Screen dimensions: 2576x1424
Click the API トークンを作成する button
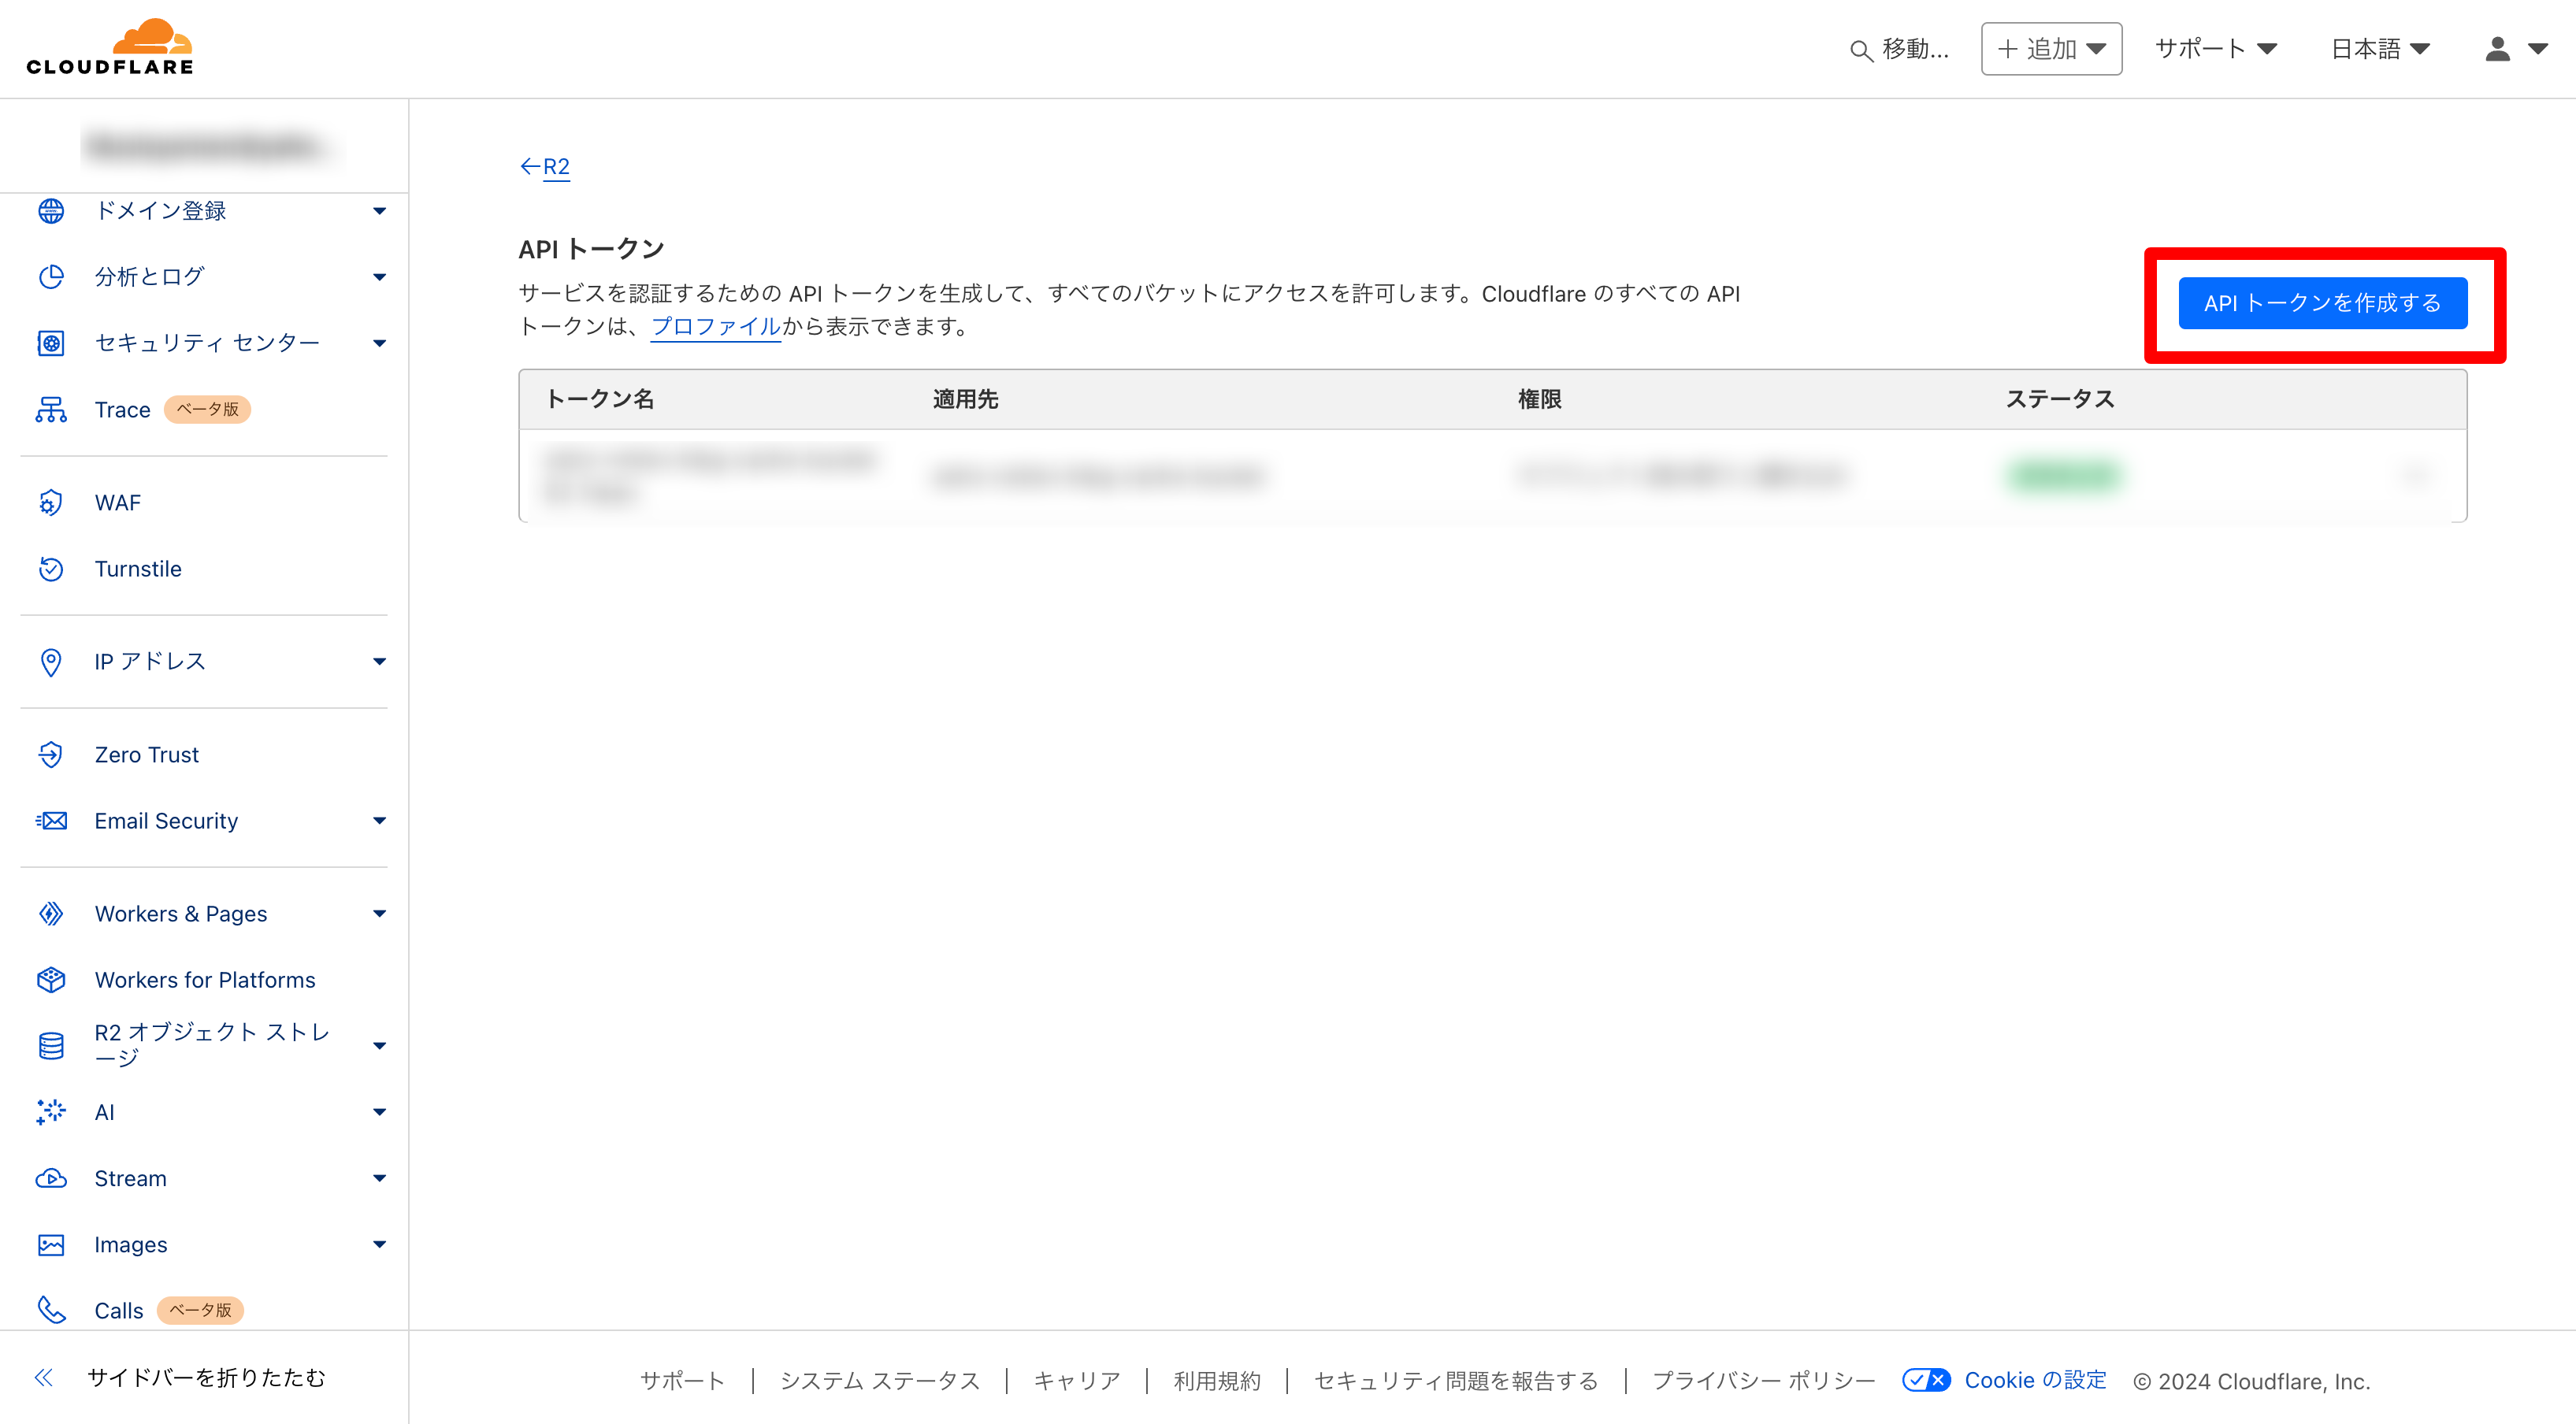click(x=2322, y=303)
